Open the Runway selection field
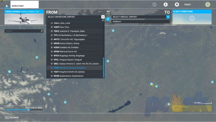Image resolution: width=216 pixels, height=122 pixels. [140, 22]
